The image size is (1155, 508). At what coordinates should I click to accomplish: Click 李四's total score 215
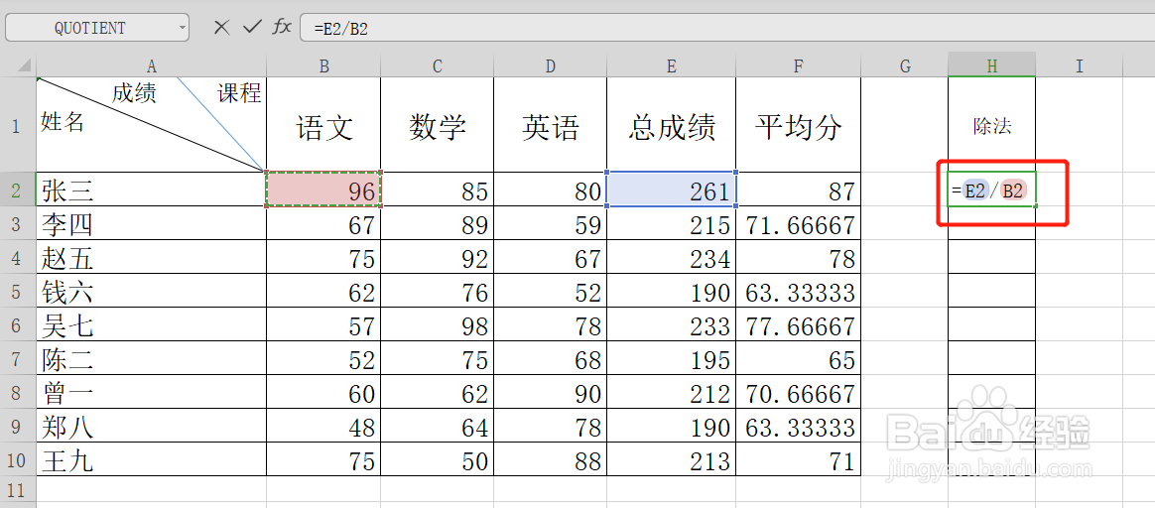[x=672, y=224]
